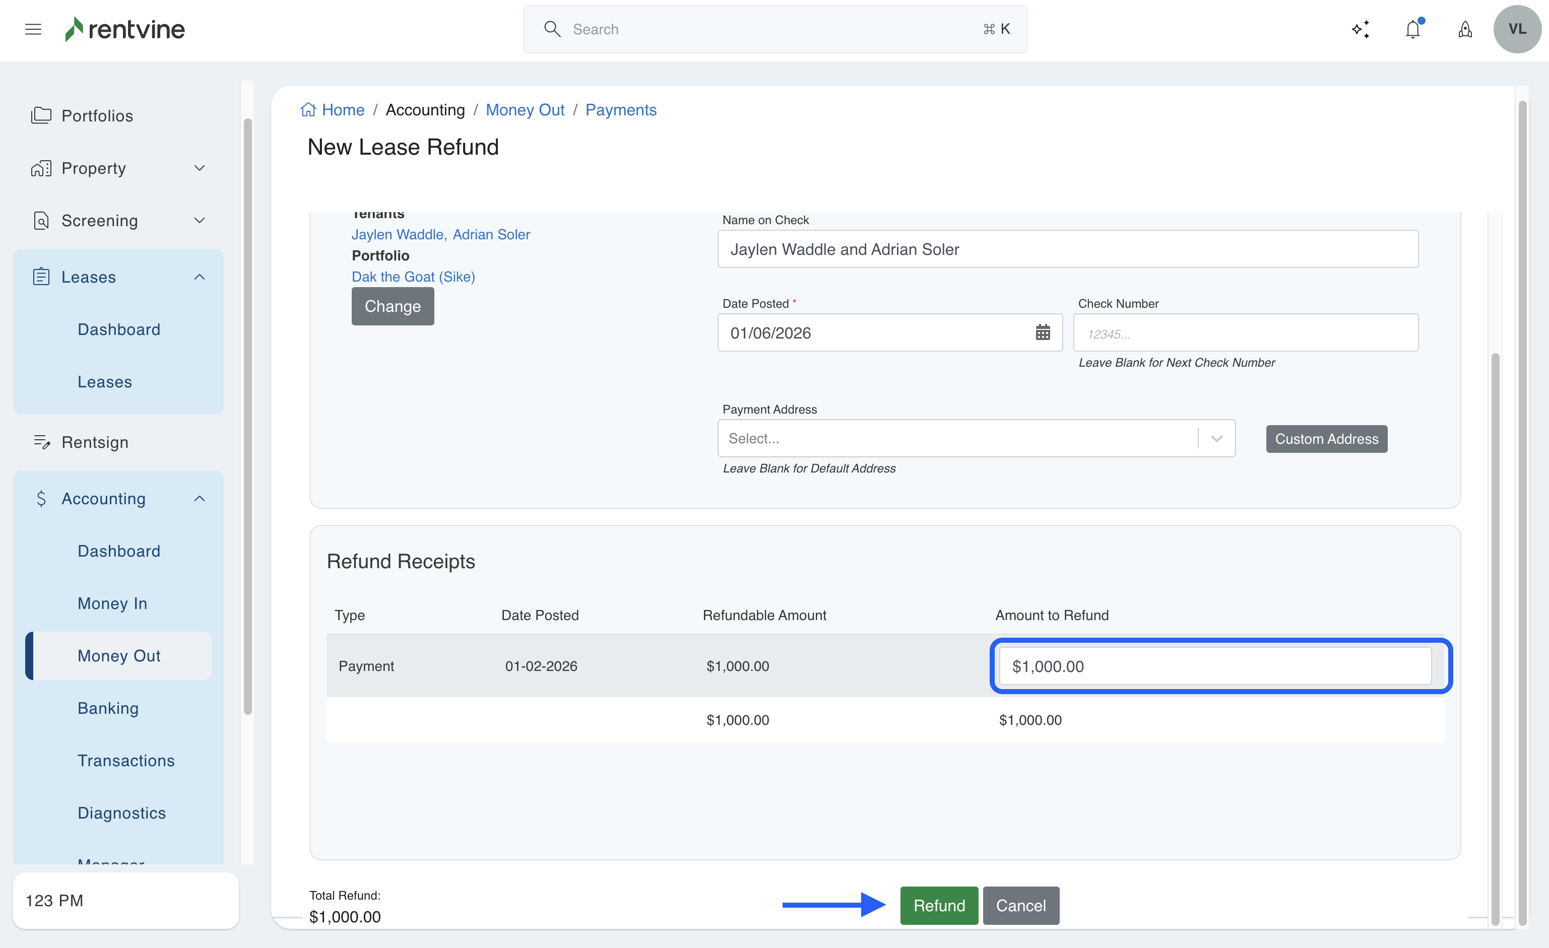The width and height of the screenshot is (1549, 948).
Task: Collapse the Leases sidebar section
Action: pos(199,277)
